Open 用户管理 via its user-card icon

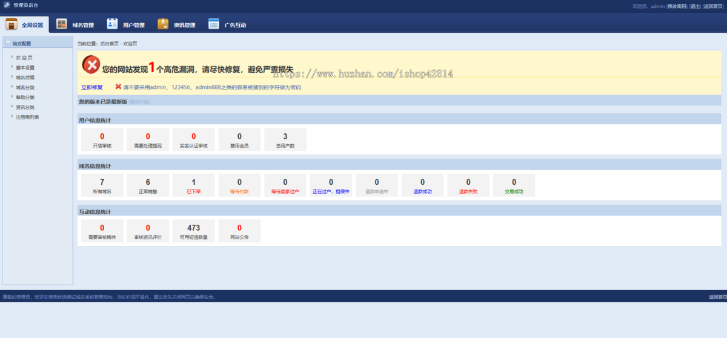[112, 24]
